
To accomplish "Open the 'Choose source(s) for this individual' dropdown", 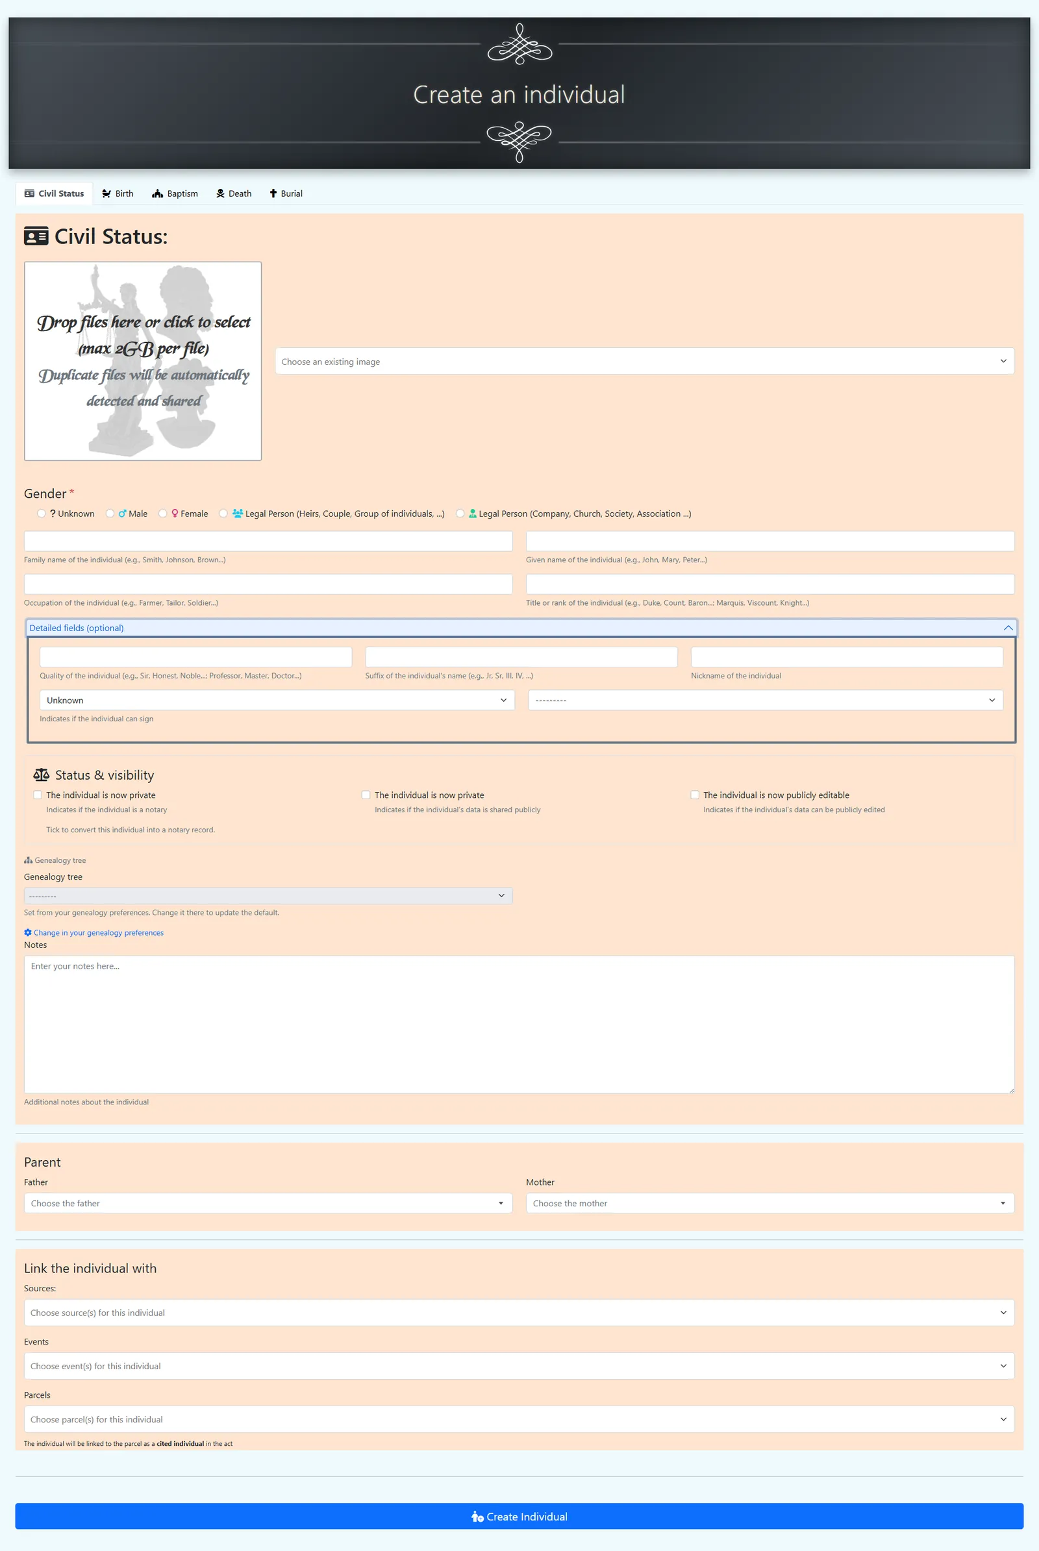I will [519, 1313].
